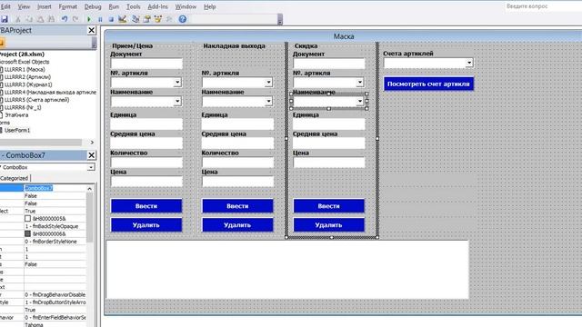Viewport: 582px width, 327px height.
Task: Click Количество field under Накладная выхода
Action: (237, 162)
